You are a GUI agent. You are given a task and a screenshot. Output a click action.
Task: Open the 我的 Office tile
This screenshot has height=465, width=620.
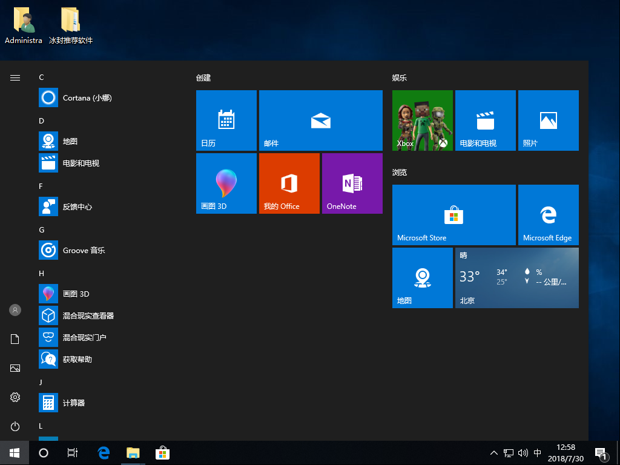(289, 183)
